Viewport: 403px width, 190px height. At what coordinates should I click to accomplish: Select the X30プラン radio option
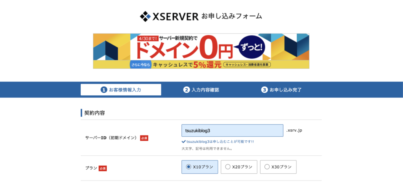pyautogui.click(x=278, y=167)
